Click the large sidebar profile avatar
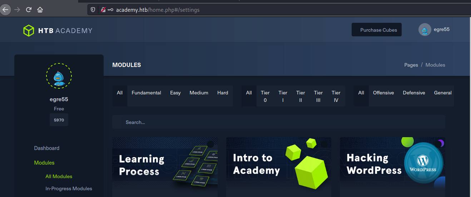This screenshot has height=197, width=471. (59, 76)
